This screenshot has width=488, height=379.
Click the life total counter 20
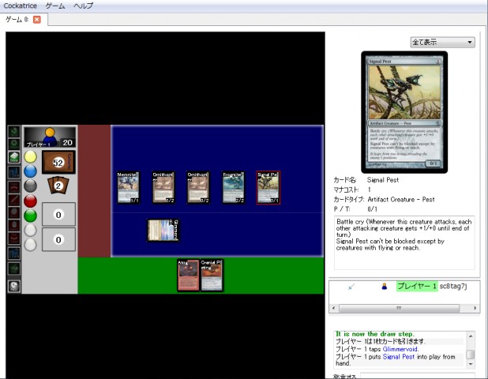pyautogui.click(x=68, y=142)
